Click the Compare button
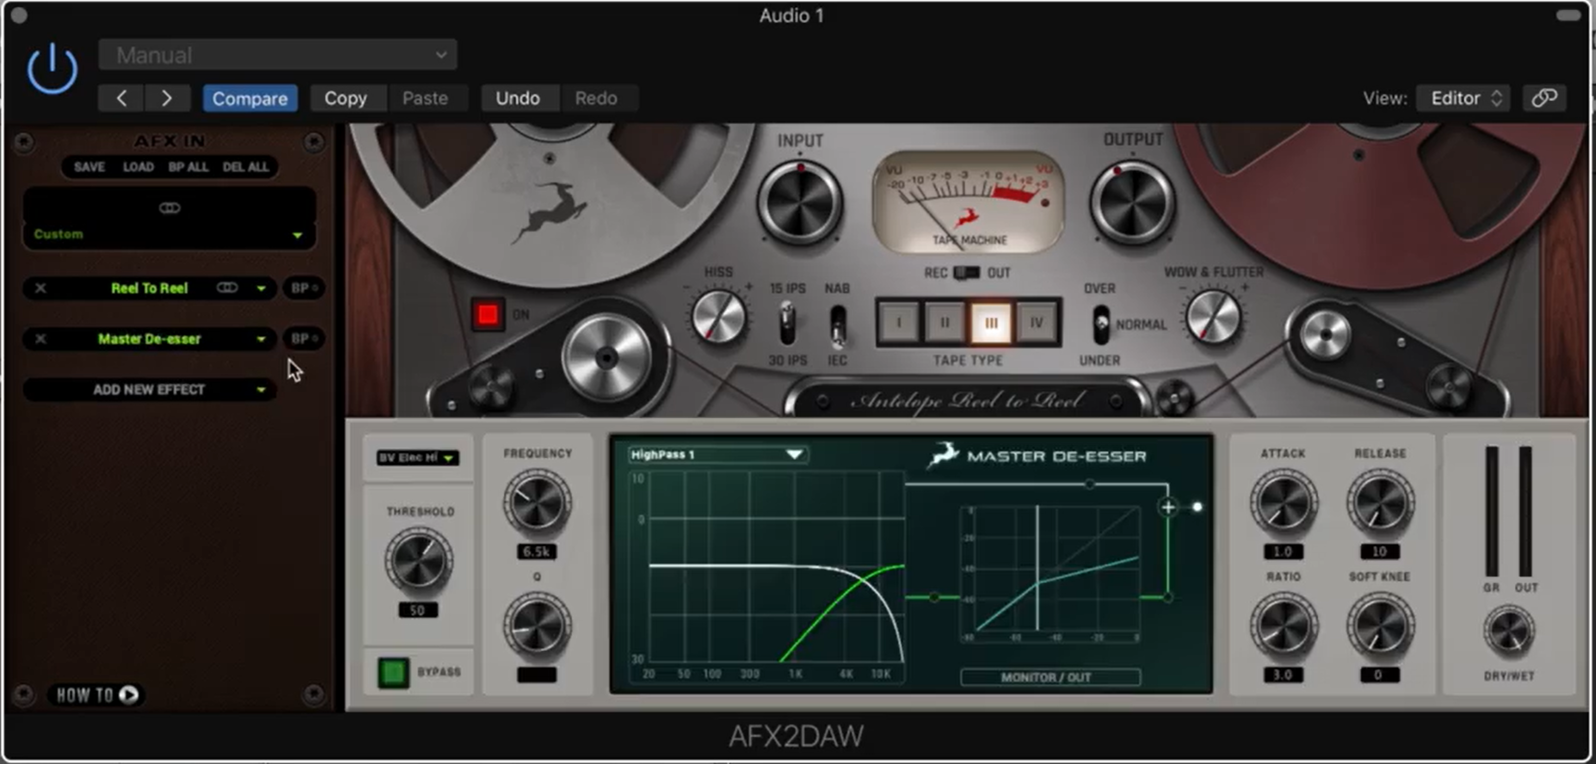Screen dimensions: 1596x764 [250, 99]
